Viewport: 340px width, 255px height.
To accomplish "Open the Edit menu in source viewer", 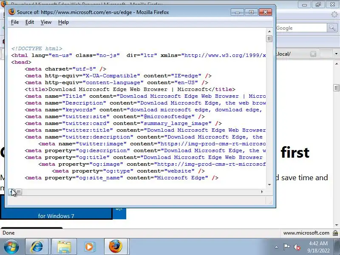I will tap(29, 22).
